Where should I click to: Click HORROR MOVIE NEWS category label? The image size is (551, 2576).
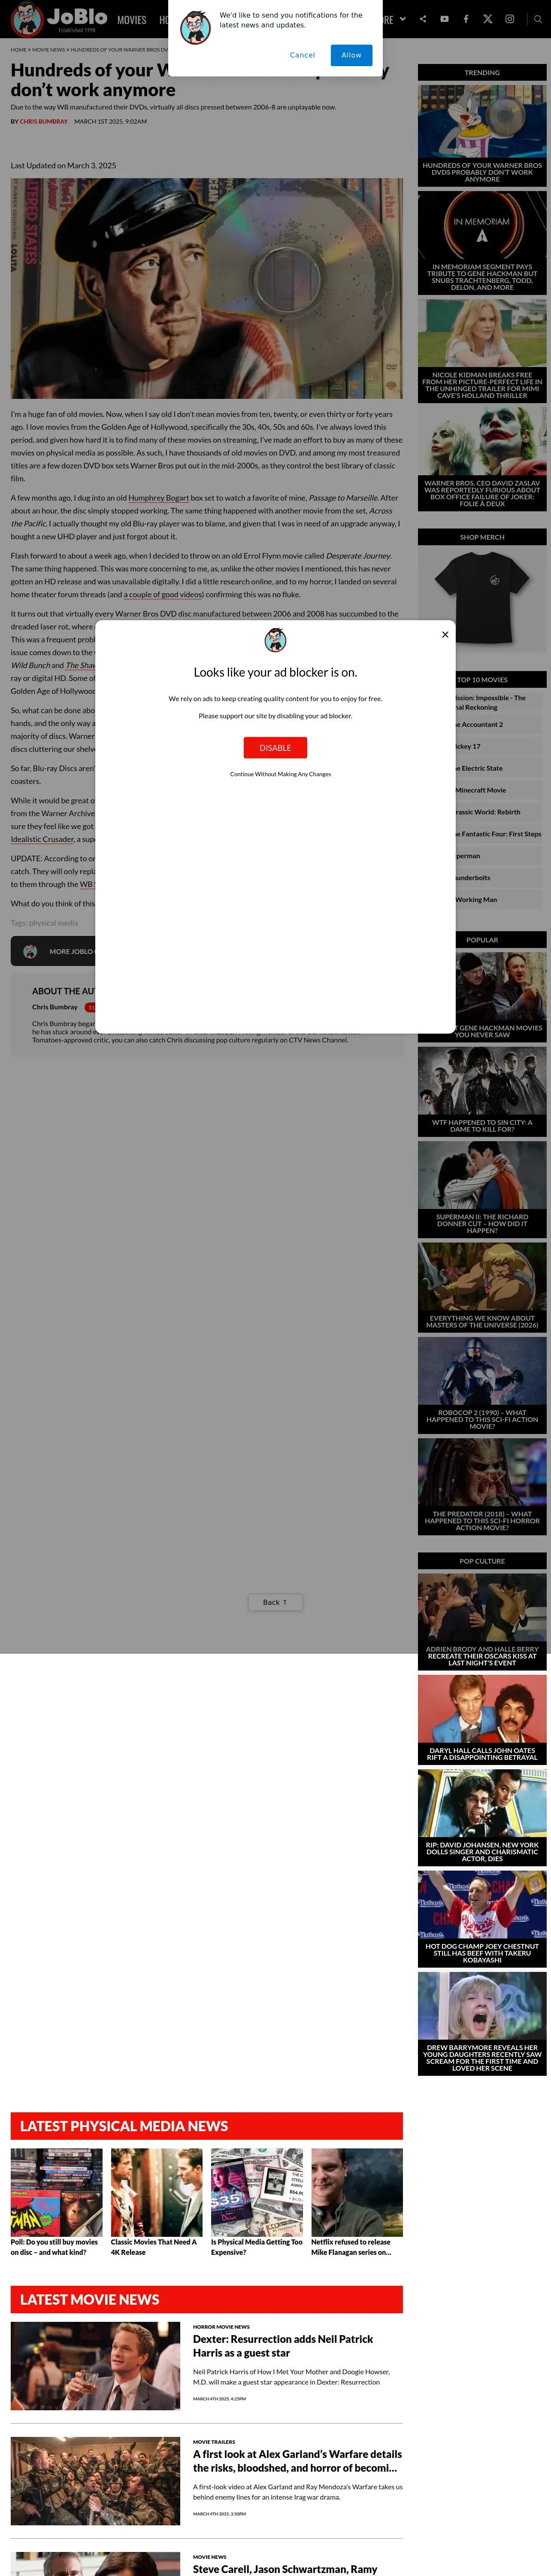[221, 2326]
